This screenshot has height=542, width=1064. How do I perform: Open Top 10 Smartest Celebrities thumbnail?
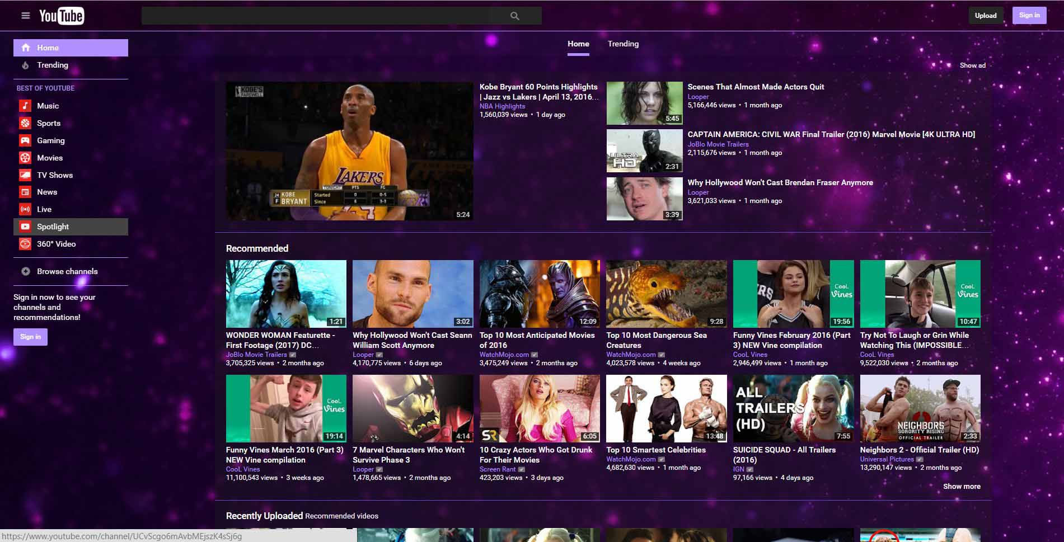click(x=666, y=408)
